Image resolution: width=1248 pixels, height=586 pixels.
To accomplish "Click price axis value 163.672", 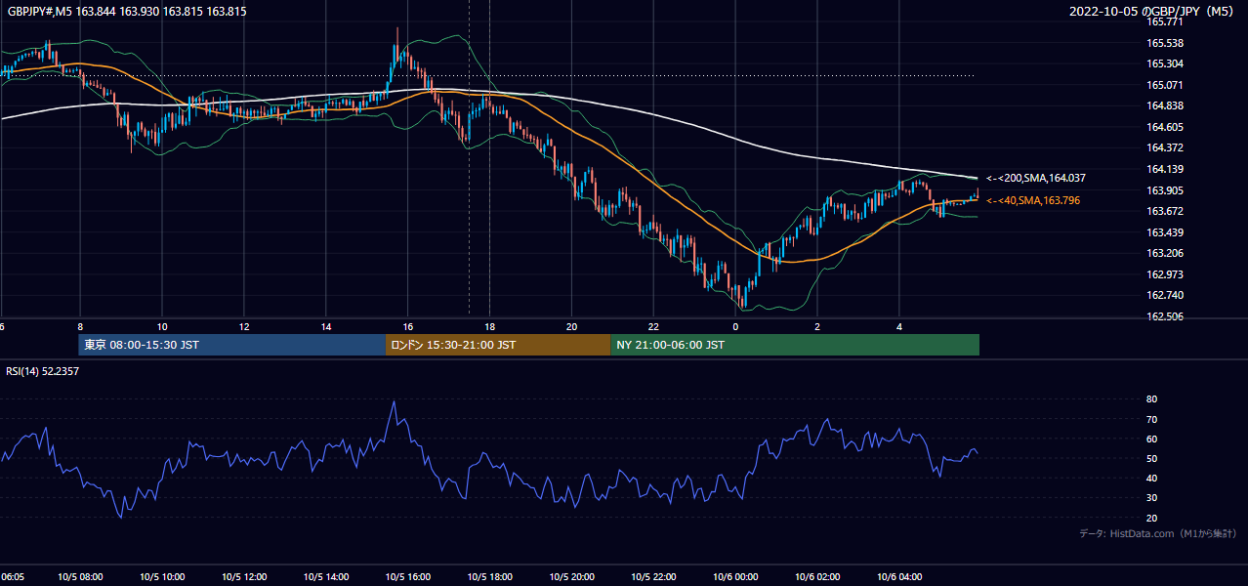I will point(1164,212).
